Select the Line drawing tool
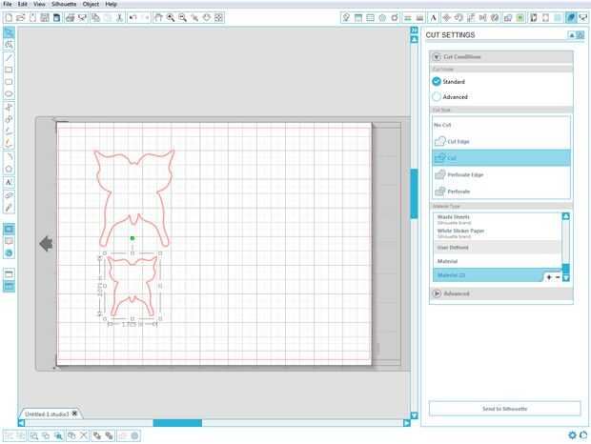 [x=9, y=57]
